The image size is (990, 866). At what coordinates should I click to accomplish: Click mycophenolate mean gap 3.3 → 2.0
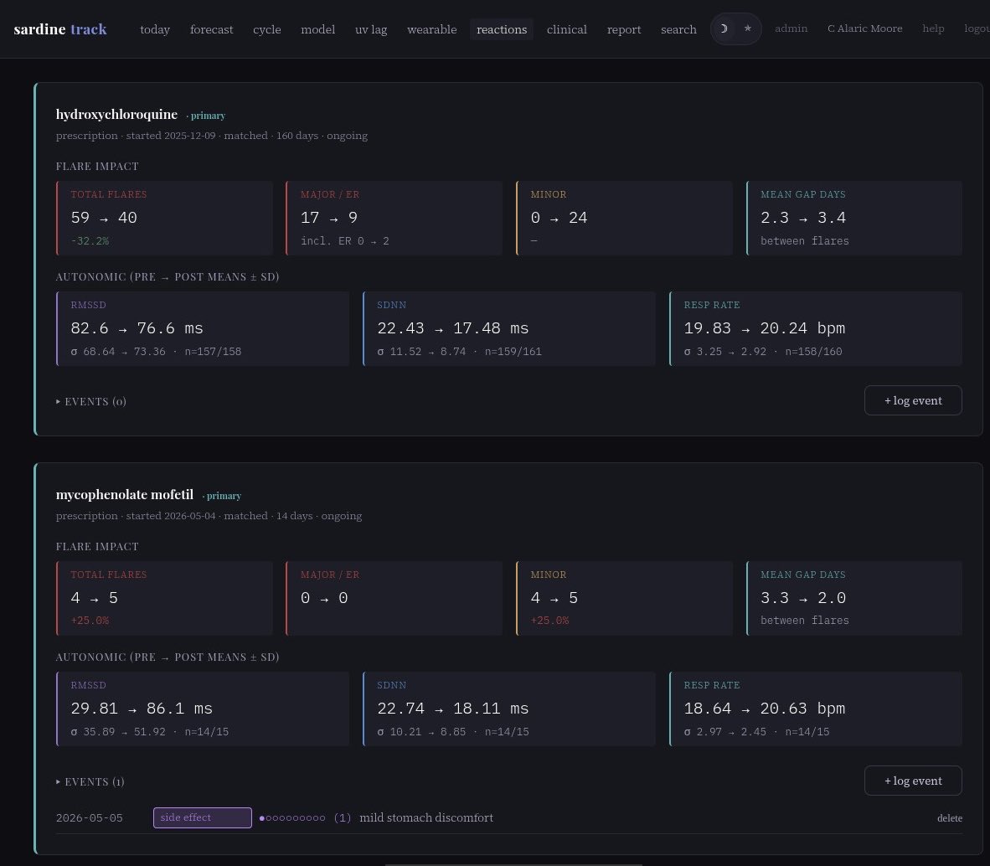(803, 598)
